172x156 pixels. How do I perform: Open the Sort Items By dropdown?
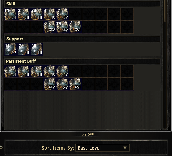point(102,148)
